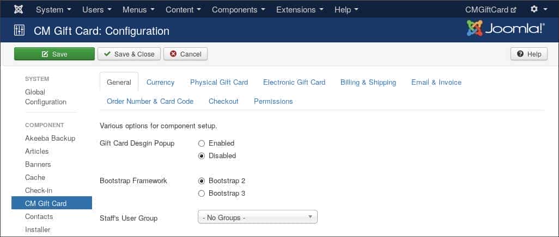Choose Bootstrap 3 framework option
Viewport: 559px width, 237px height.
202,194
